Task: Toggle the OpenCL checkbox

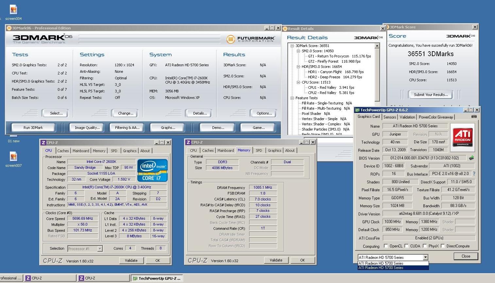Action: 386,246
